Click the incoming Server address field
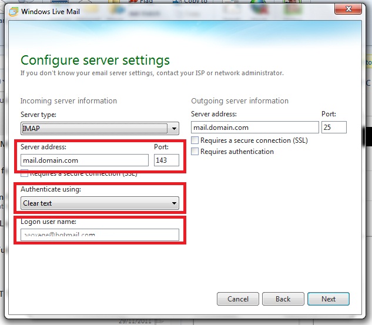 pyautogui.click(x=85, y=160)
